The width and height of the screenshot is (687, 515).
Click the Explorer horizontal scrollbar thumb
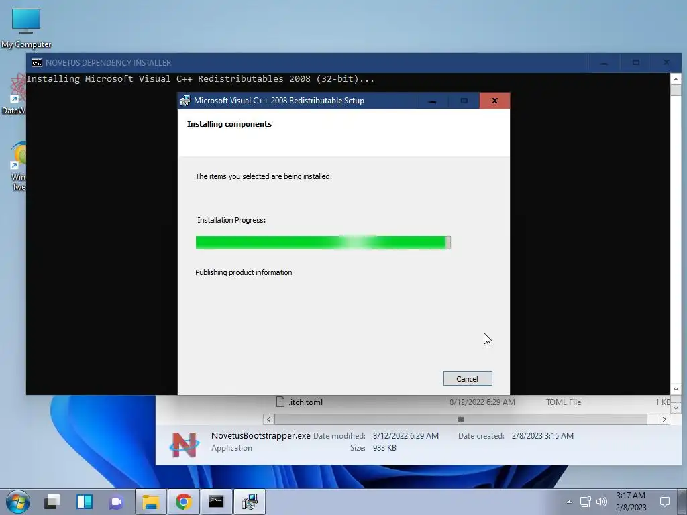point(460,419)
